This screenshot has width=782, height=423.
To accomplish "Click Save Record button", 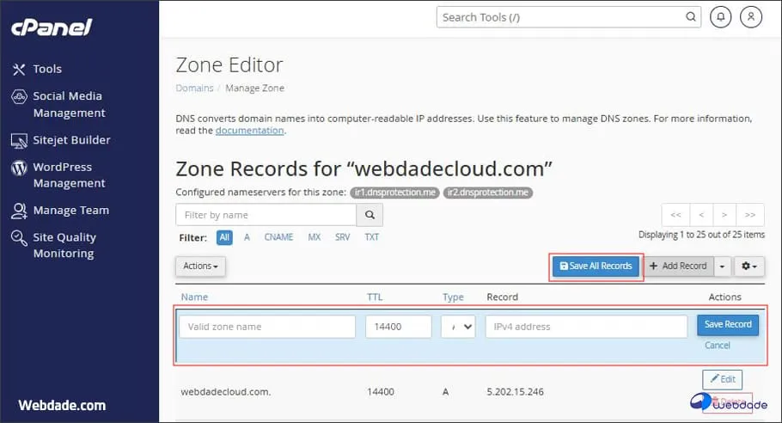I will pyautogui.click(x=728, y=325).
